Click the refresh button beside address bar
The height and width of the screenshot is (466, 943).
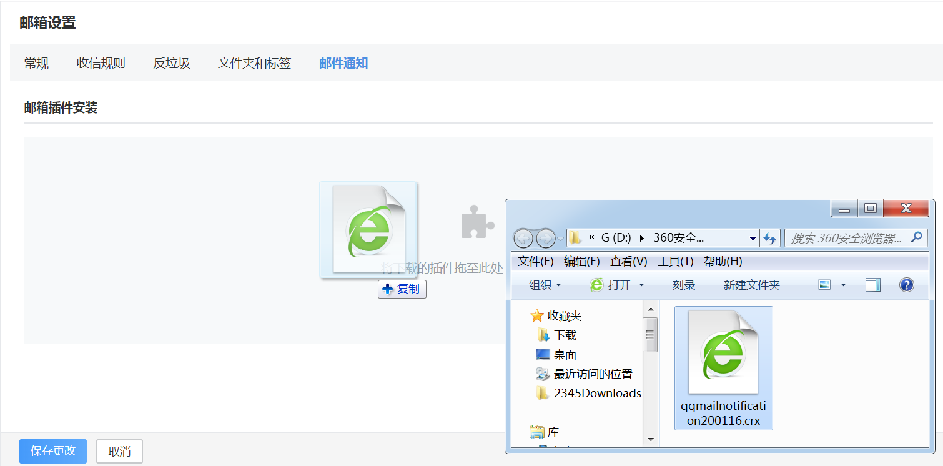770,238
